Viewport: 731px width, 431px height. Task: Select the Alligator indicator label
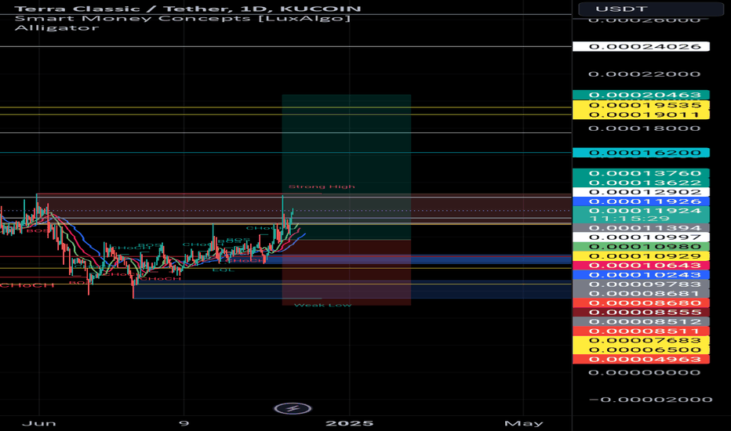tap(57, 27)
